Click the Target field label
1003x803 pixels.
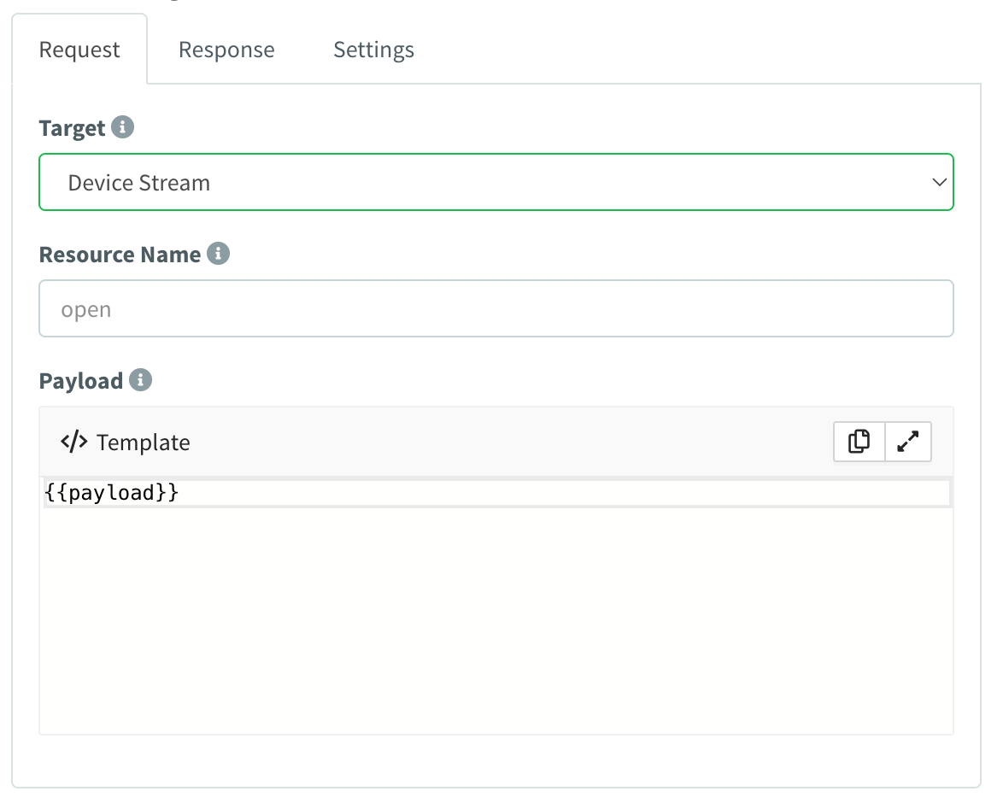tap(72, 128)
